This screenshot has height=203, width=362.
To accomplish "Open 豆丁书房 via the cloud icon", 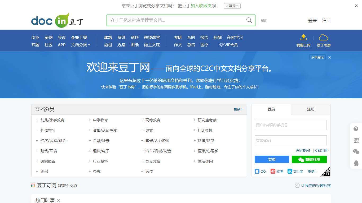I will pos(324,38).
